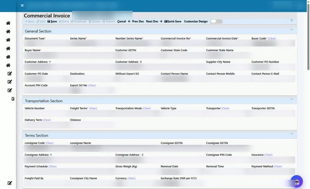Click the Destination input
The image size is (310, 189).
coord(91,79)
